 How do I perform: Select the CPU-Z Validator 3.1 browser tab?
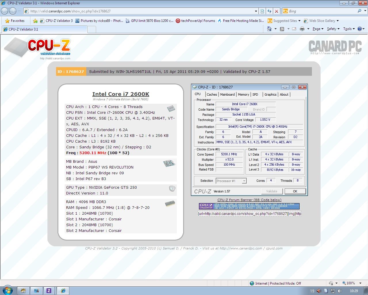(x=44, y=29)
